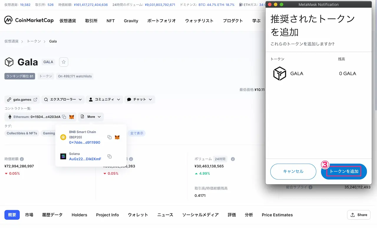Collapse the More contracts dropdown
The width and height of the screenshot is (377, 228).
[x=91, y=117]
